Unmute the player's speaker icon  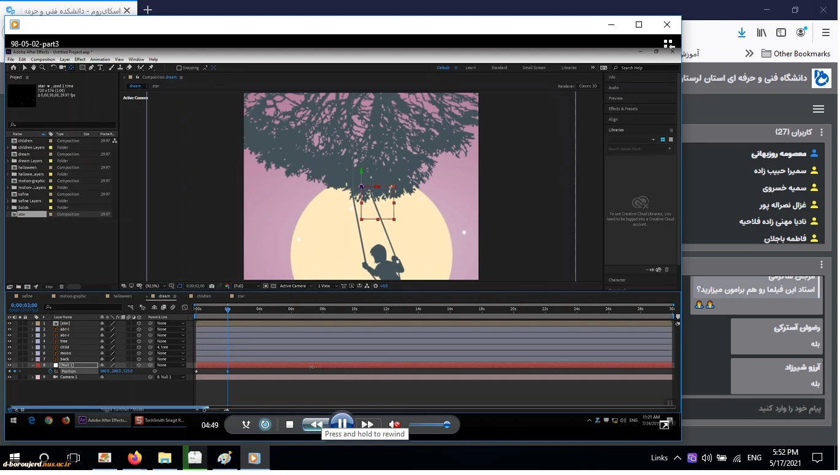(395, 424)
